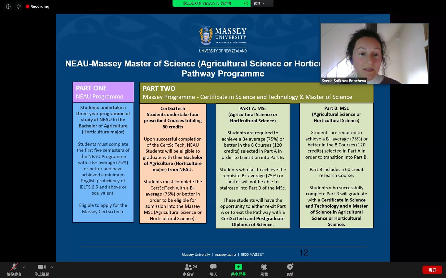446x278 pixels.
Task: Expand video options arrow next to camera
Action: click(x=52, y=267)
